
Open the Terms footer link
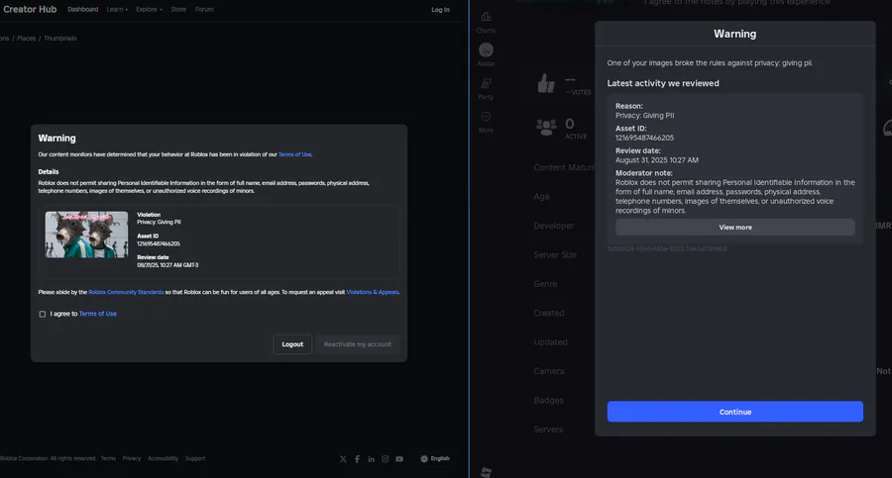click(x=108, y=458)
